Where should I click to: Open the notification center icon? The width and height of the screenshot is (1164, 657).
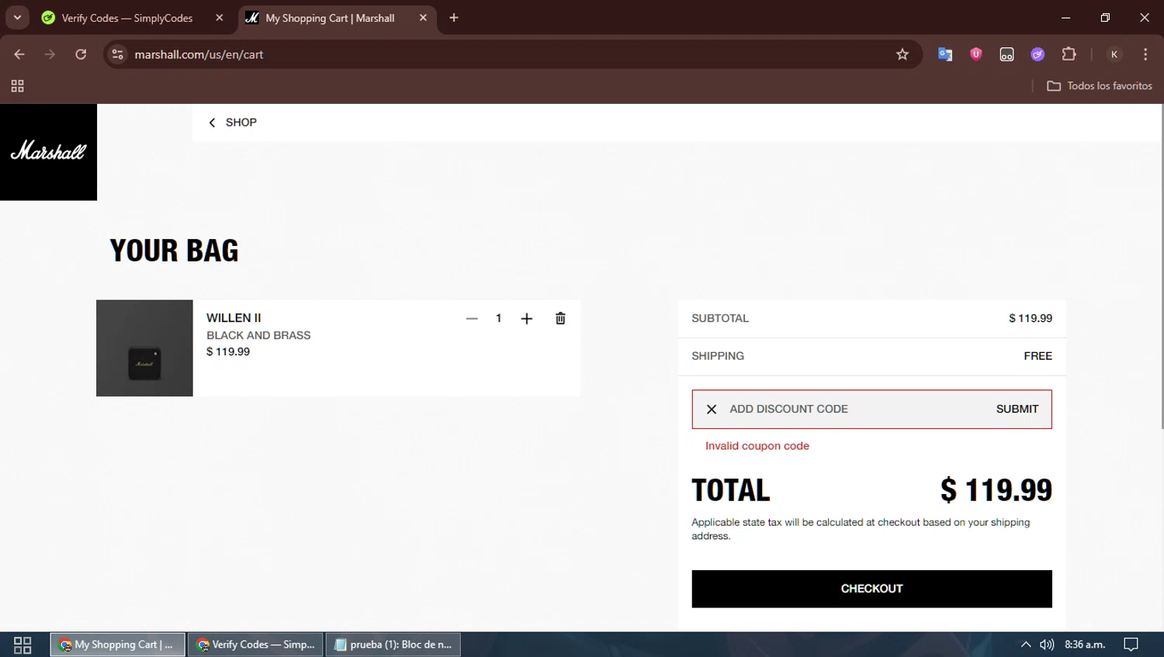coord(1131,645)
